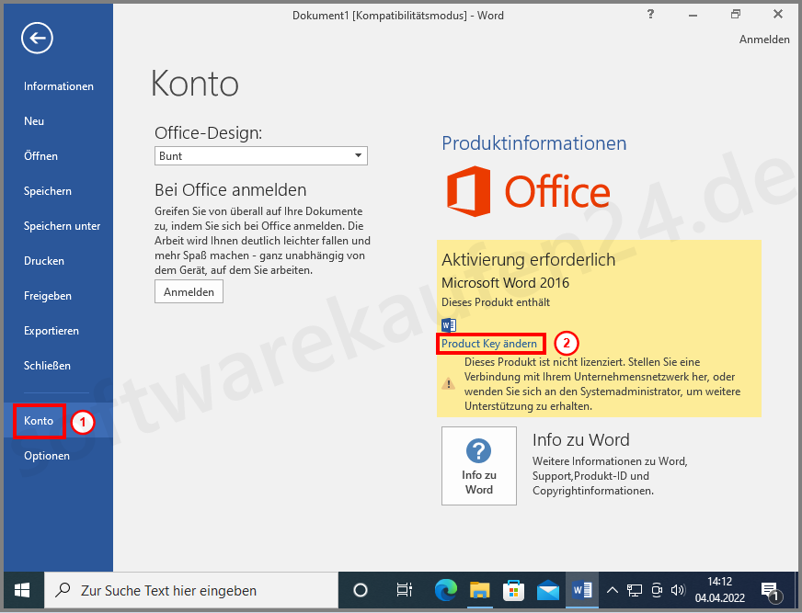Image resolution: width=802 pixels, height=613 pixels.
Task: Click the help question mark icon
Action: [x=649, y=15]
